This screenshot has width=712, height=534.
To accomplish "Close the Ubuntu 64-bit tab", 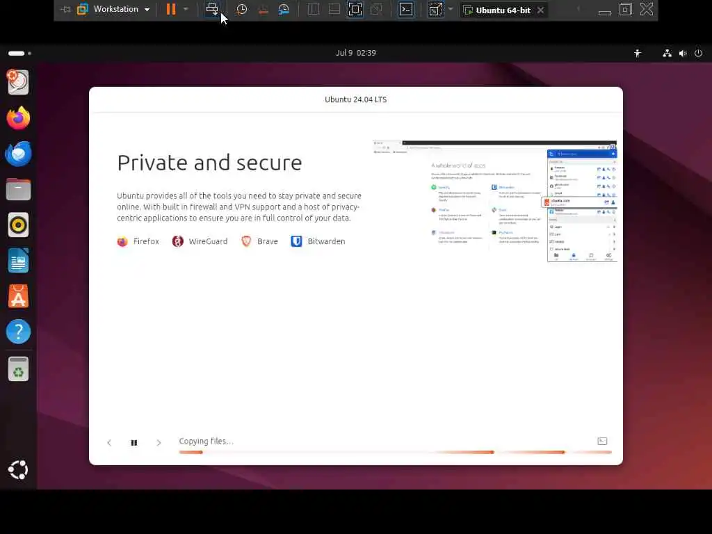I will pos(540,10).
